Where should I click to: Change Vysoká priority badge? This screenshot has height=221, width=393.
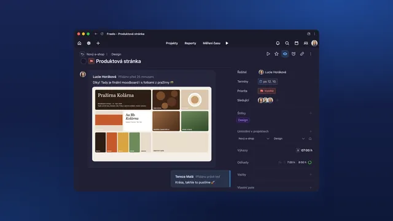[x=267, y=91]
